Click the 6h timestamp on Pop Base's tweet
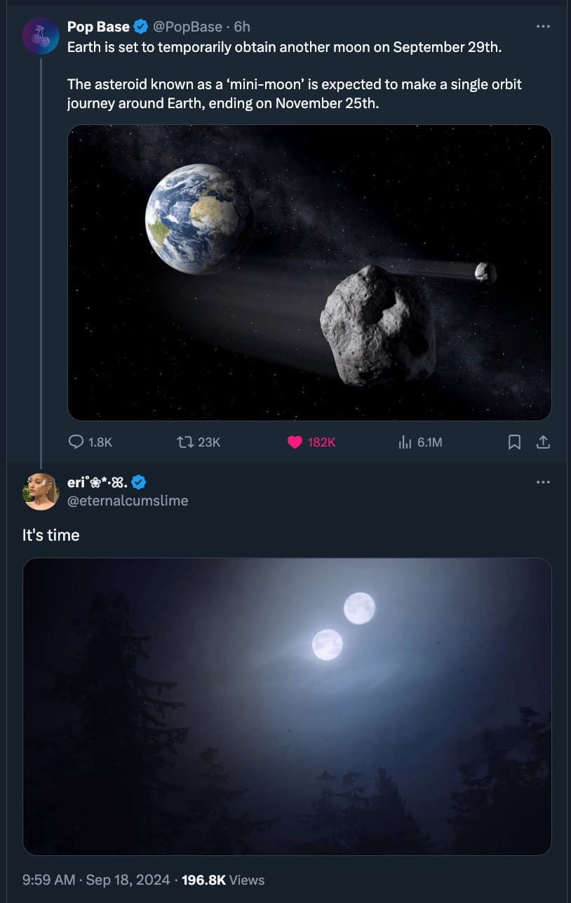The height and width of the screenshot is (903, 571). 241,27
